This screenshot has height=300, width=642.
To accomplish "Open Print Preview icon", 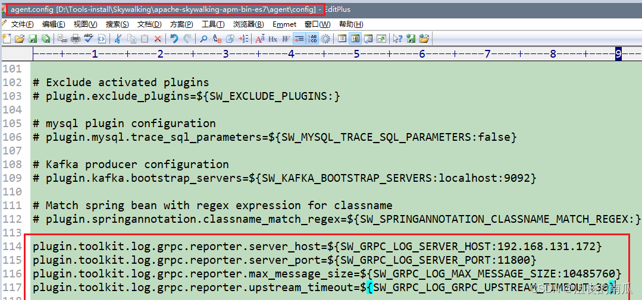I will click(62, 39).
